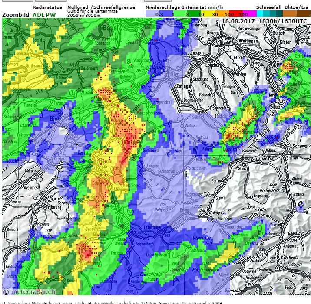The height and width of the screenshot is (304, 311).
Task: Click the dark-green legend swatch labelled 10
Action: pyautogui.click(x=195, y=14)
